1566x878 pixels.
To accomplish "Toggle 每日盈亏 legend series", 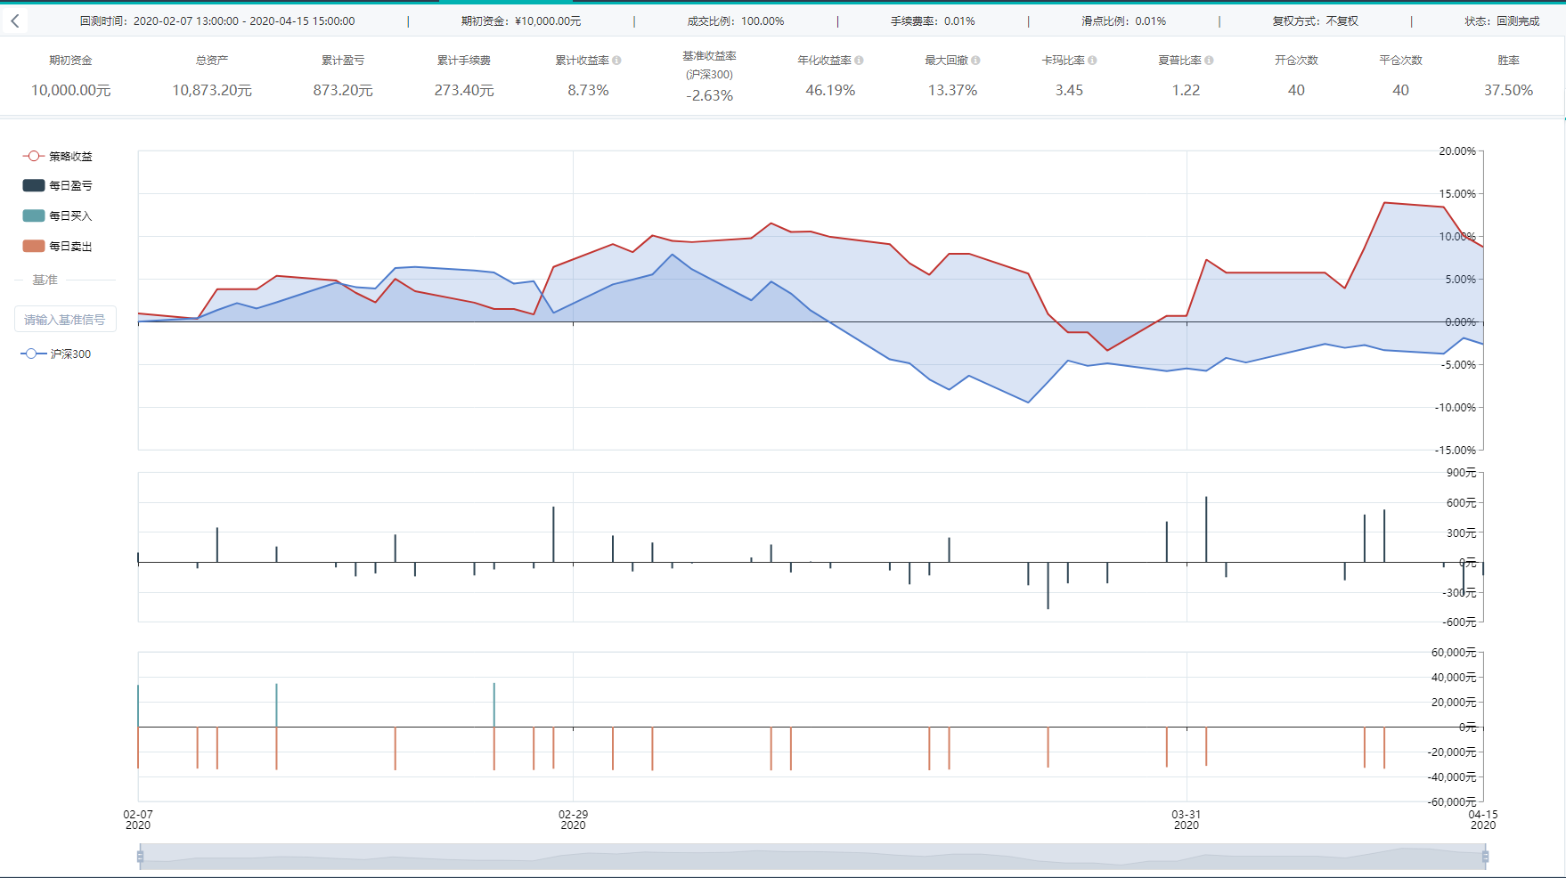I will pos(58,185).
